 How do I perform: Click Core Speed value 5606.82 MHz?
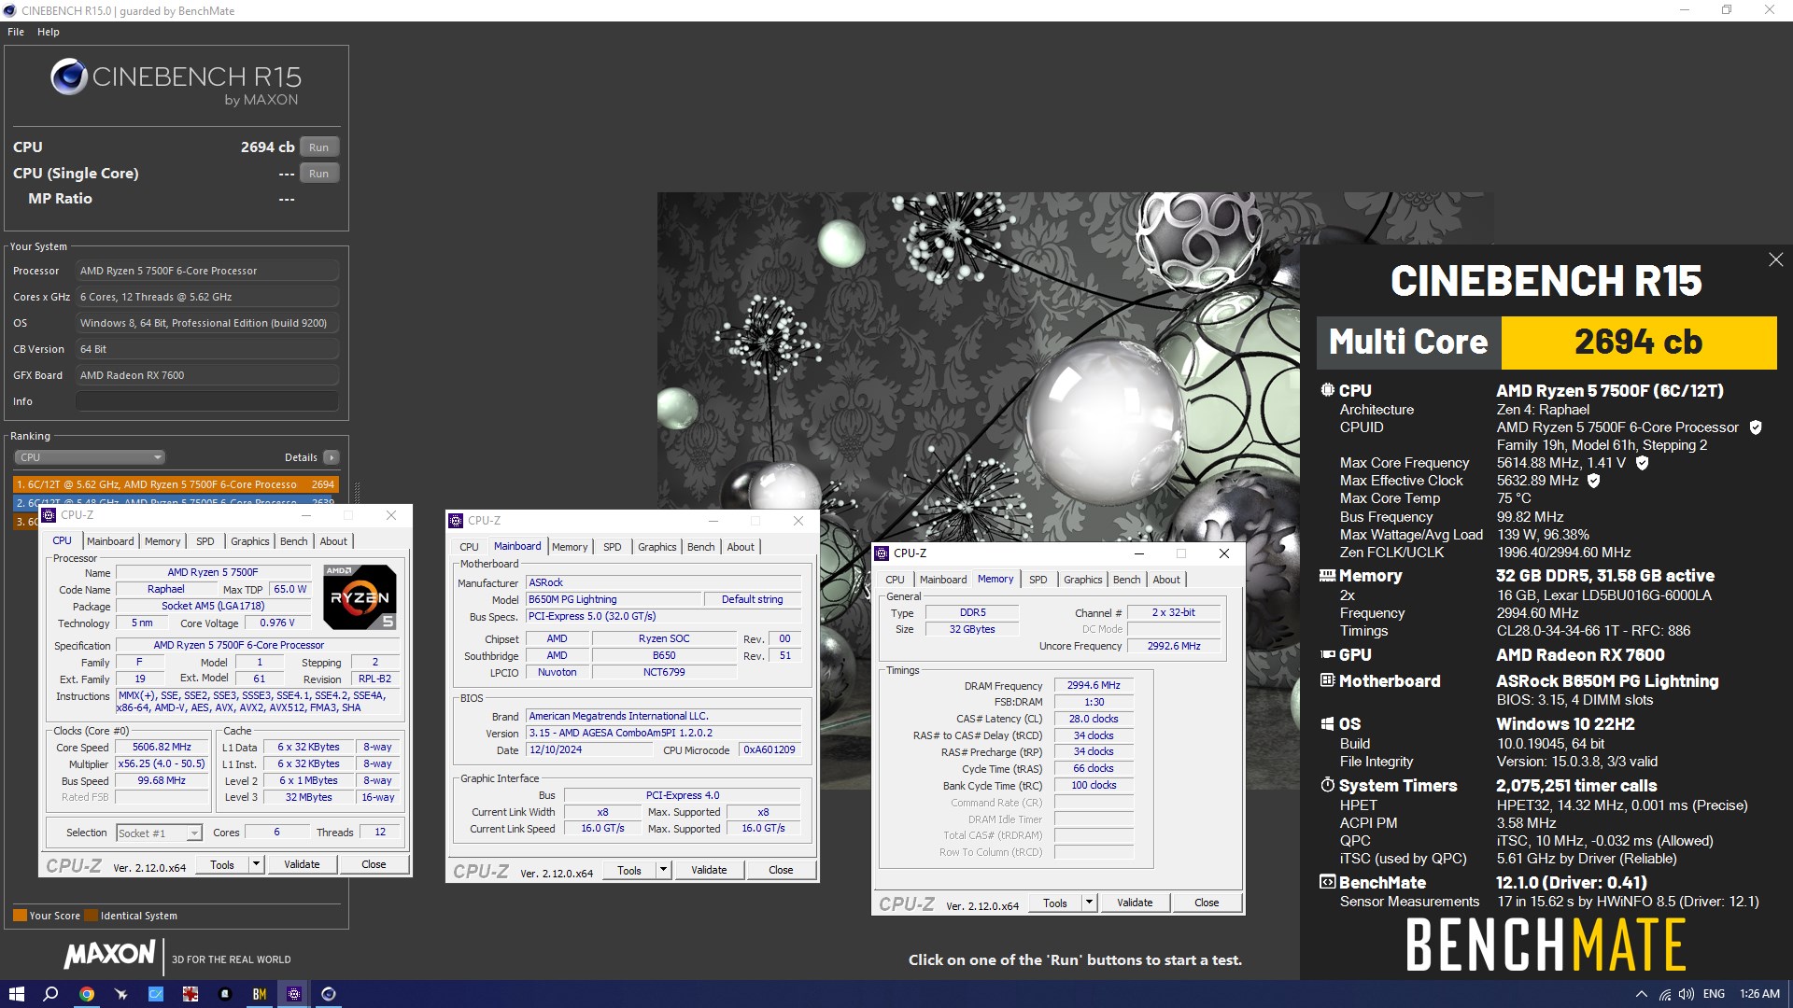pyautogui.click(x=162, y=748)
